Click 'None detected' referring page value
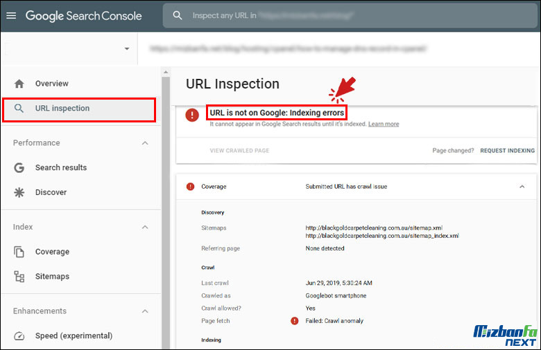The width and height of the screenshot is (541, 350). click(x=325, y=248)
